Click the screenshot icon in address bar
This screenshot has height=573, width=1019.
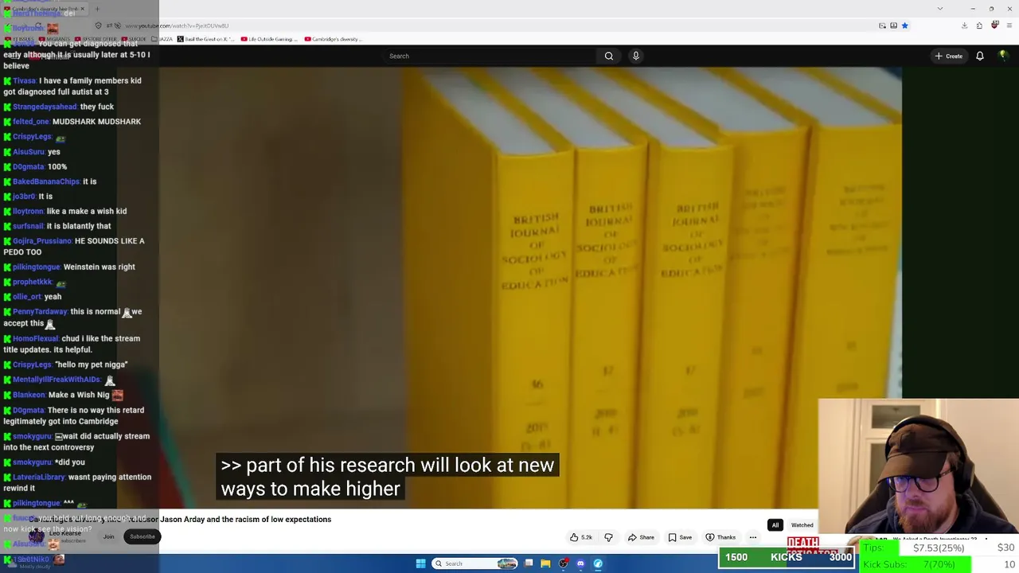point(882,25)
